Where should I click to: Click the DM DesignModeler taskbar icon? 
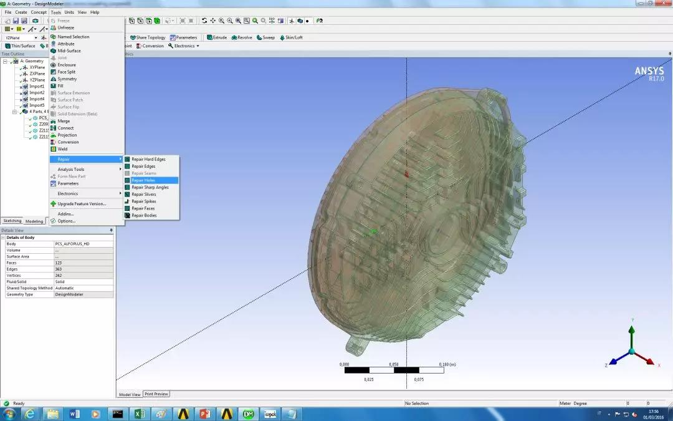pyautogui.click(x=248, y=414)
